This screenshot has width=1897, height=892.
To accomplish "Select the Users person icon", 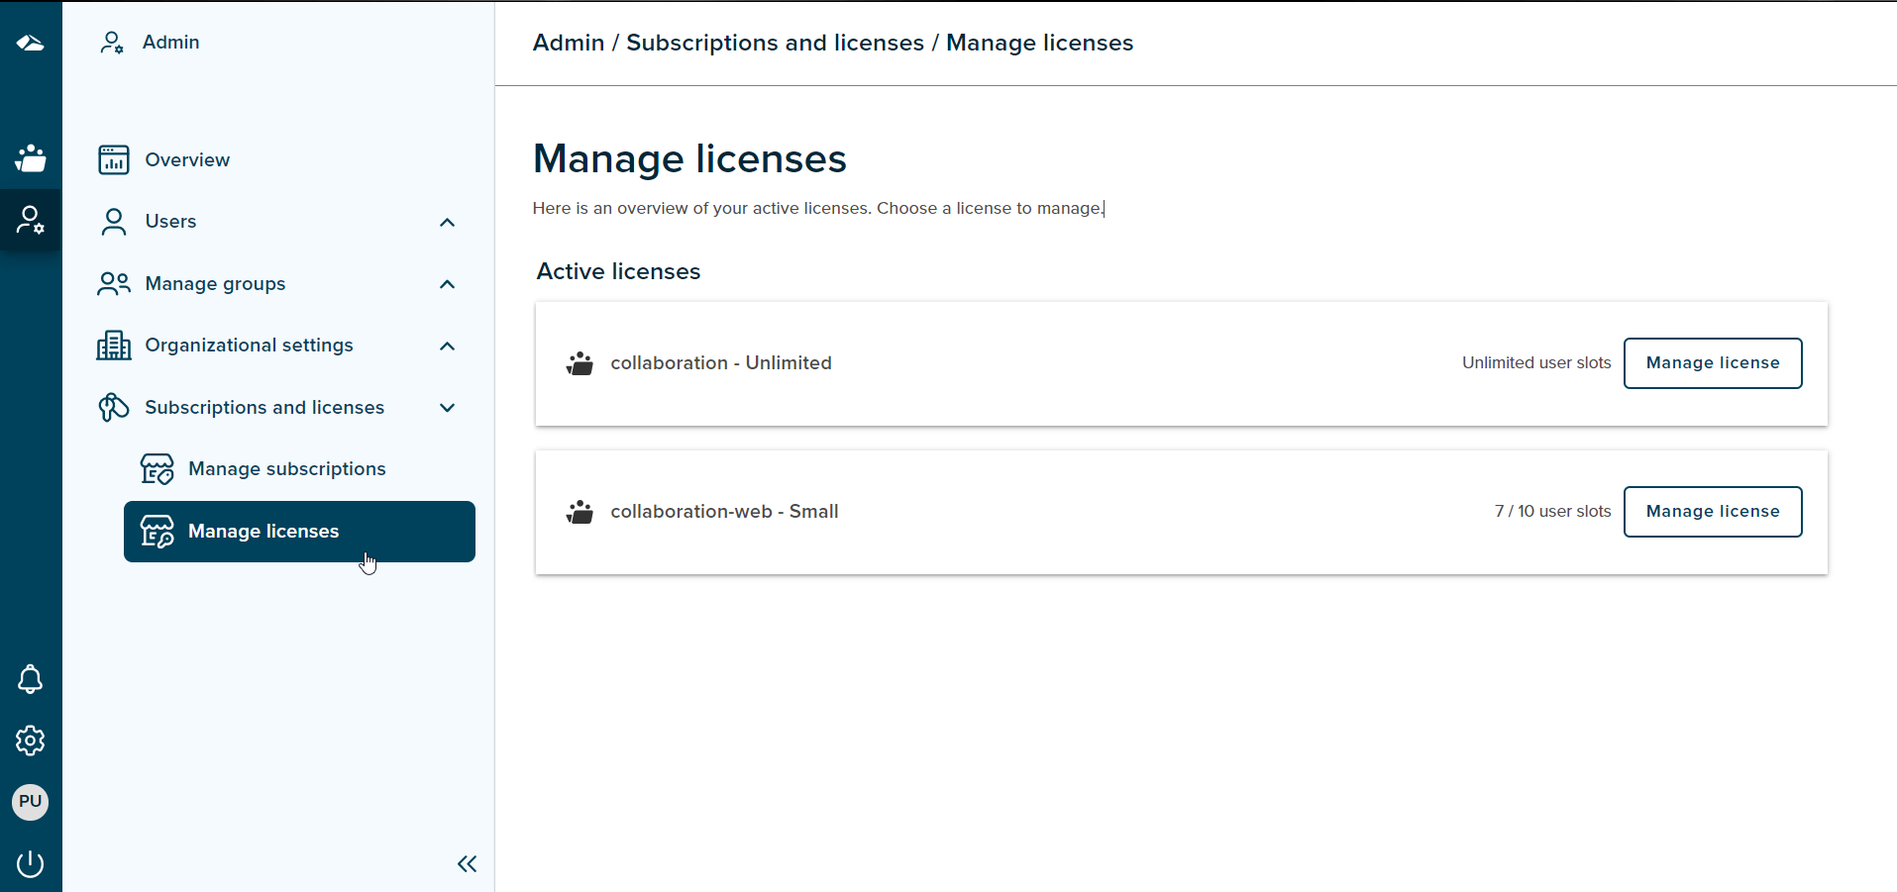I will coord(113,221).
